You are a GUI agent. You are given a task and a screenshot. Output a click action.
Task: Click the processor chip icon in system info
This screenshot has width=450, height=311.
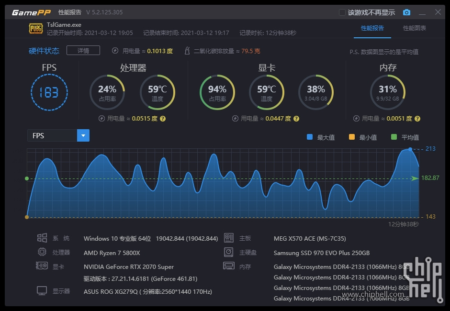coord(42,252)
